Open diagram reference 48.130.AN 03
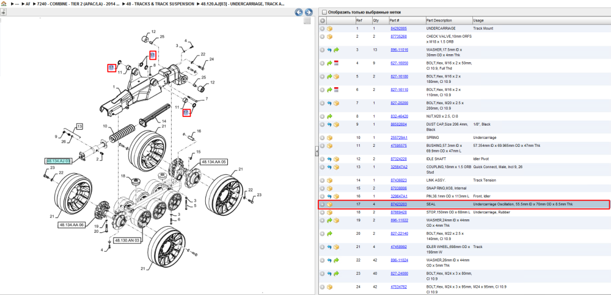 126,241
